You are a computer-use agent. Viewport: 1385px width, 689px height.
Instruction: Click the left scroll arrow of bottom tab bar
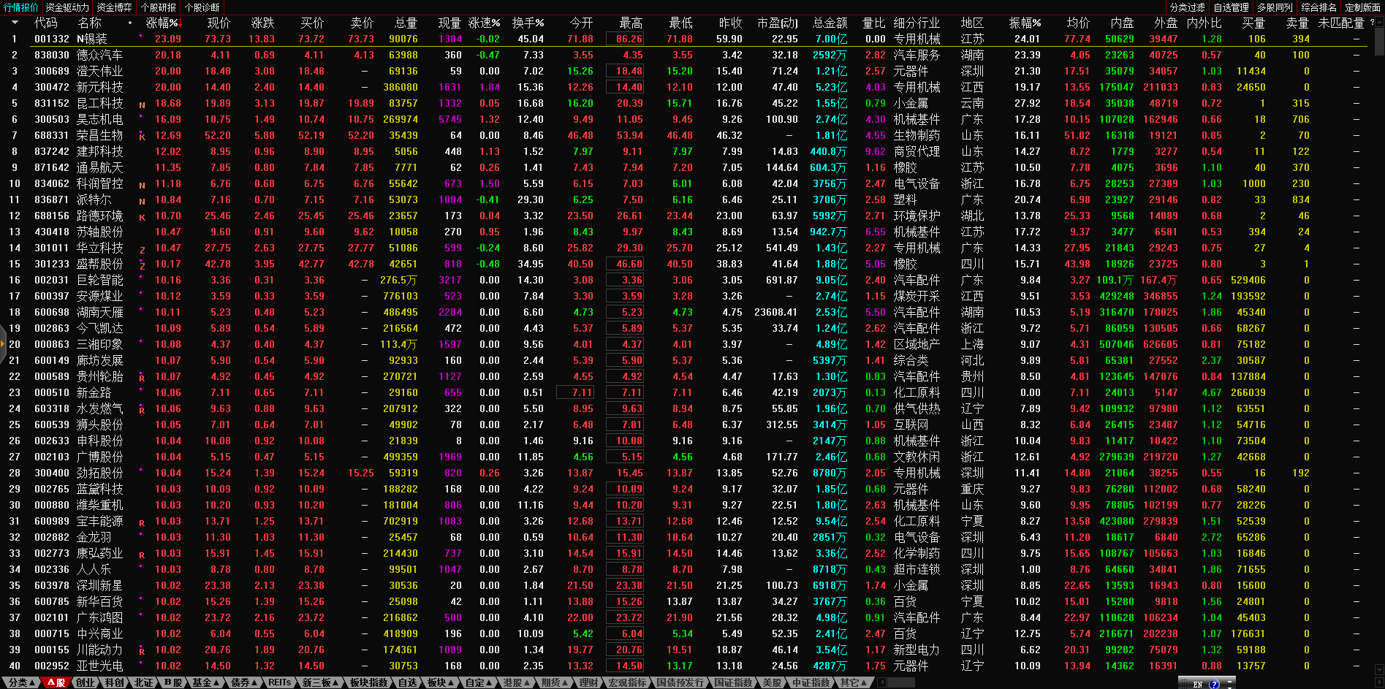click(881, 682)
